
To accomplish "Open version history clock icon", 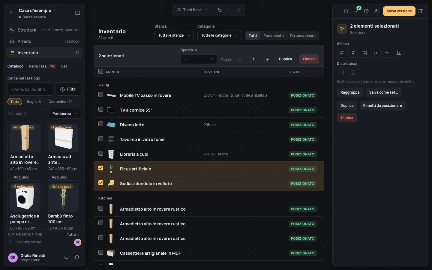I will point(366,11).
